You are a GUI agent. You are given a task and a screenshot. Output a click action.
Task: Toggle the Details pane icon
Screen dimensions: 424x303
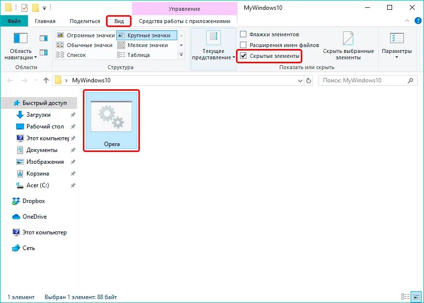click(44, 52)
